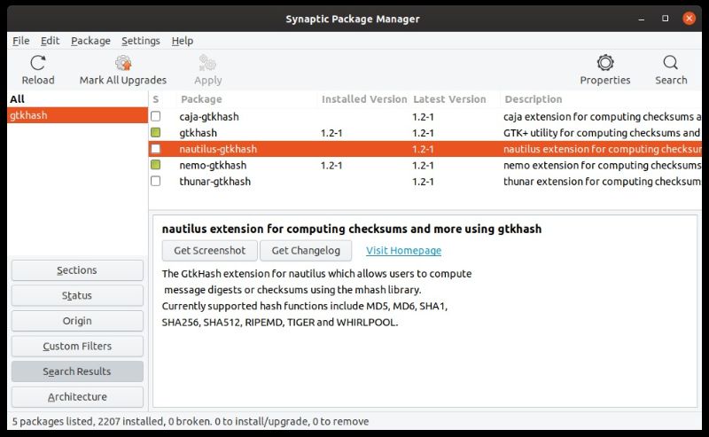Click the Get Screenshot button

[210, 251]
